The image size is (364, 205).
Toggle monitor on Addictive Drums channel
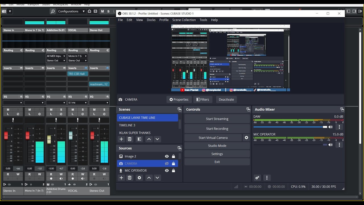click(x=61, y=179)
